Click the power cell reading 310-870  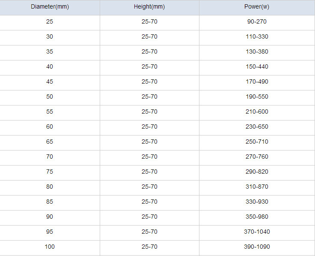click(x=257, y=187)
